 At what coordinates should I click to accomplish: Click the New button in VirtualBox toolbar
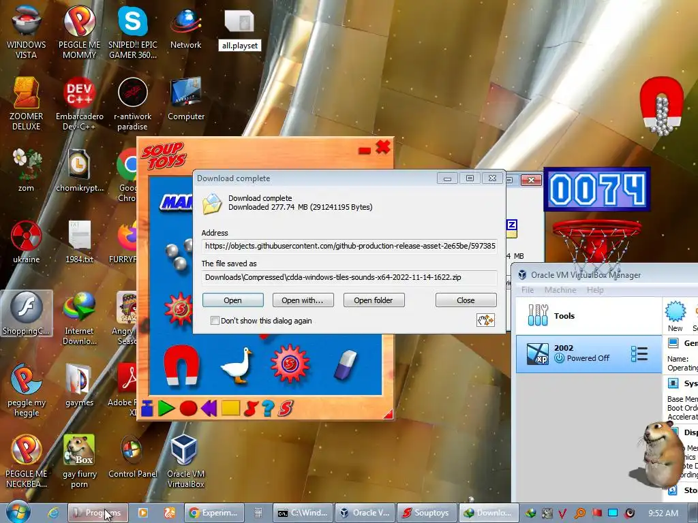(x=676, y=317)
